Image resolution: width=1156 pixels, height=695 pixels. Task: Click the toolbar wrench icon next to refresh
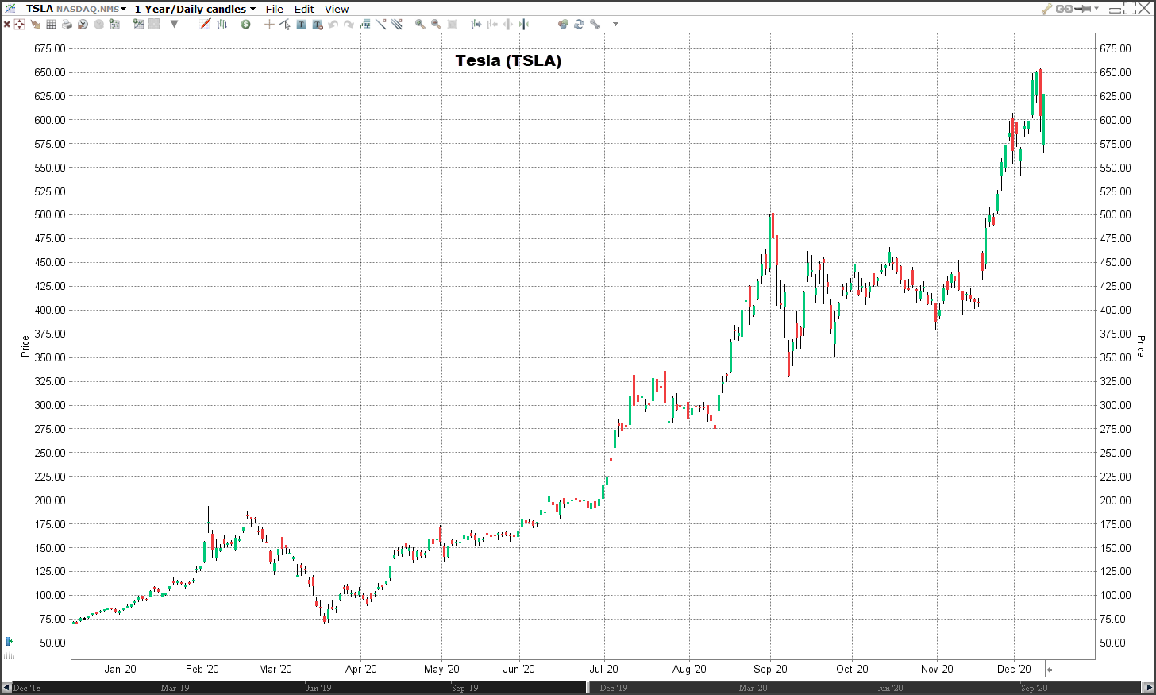pos(595,25)
